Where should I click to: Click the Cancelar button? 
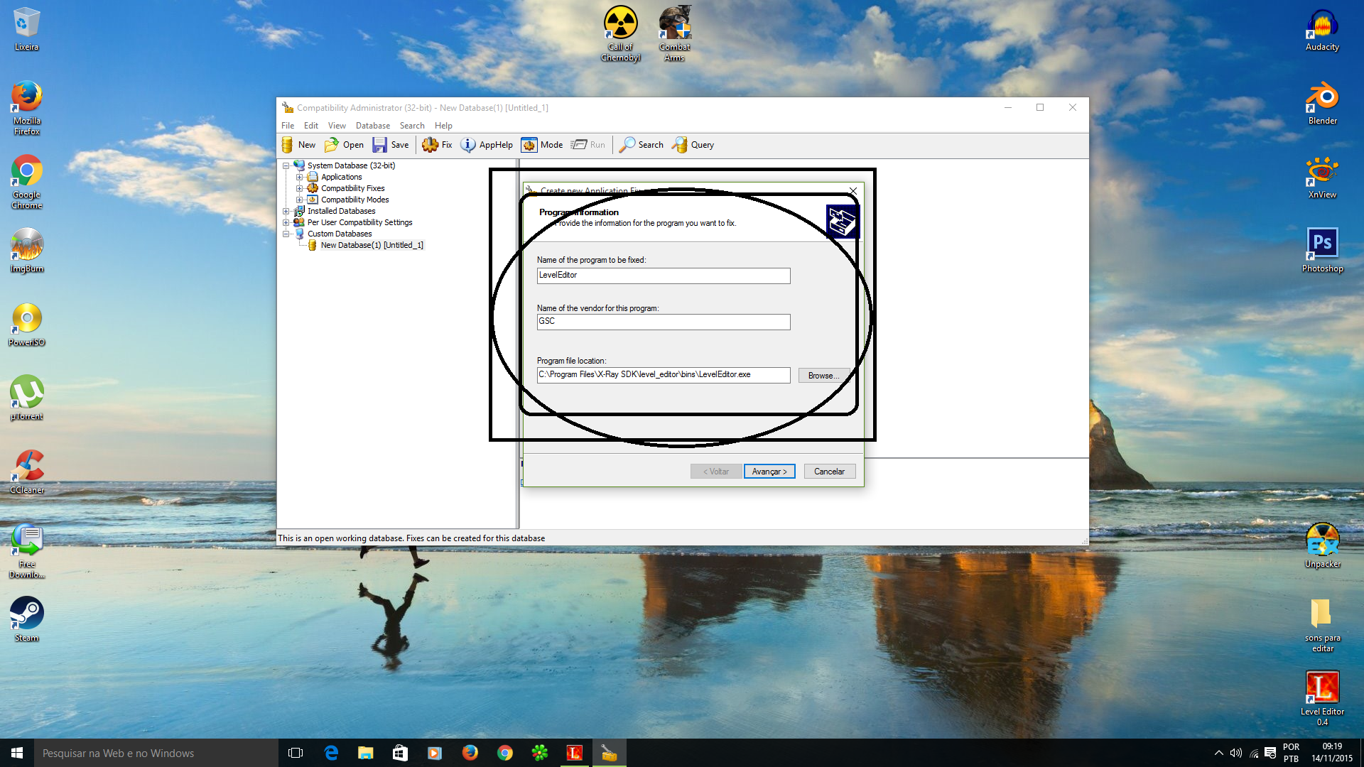[829, 472]
